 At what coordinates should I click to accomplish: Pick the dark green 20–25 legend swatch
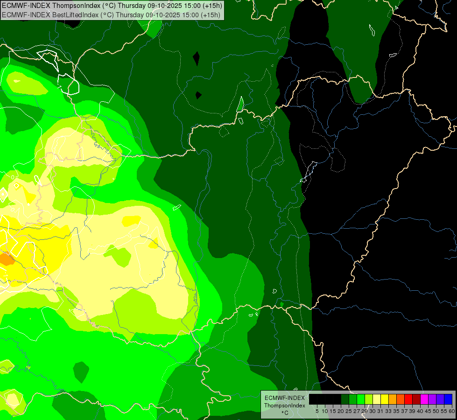[345, 399]
